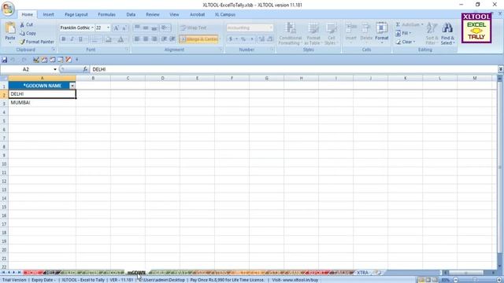This screenshot has width=504, height=283.
Task: Toggle Bold formatting
Action: click(64, 39)
